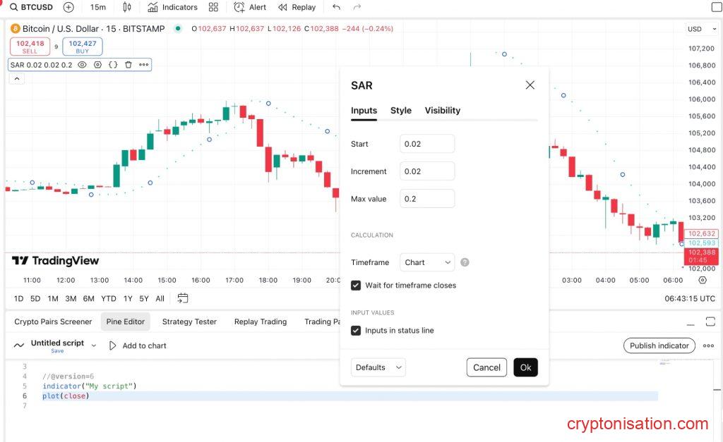Show Timeframe help question icon
This screenshot has height=442, width=723.
point(465,262)
